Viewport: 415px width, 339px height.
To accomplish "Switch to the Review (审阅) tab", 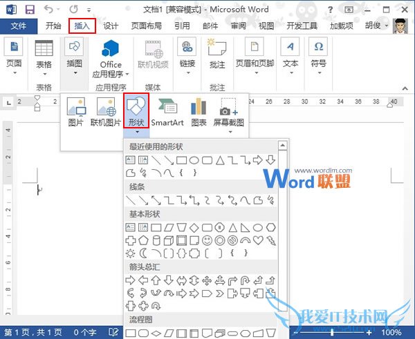I will coord(238,26).
